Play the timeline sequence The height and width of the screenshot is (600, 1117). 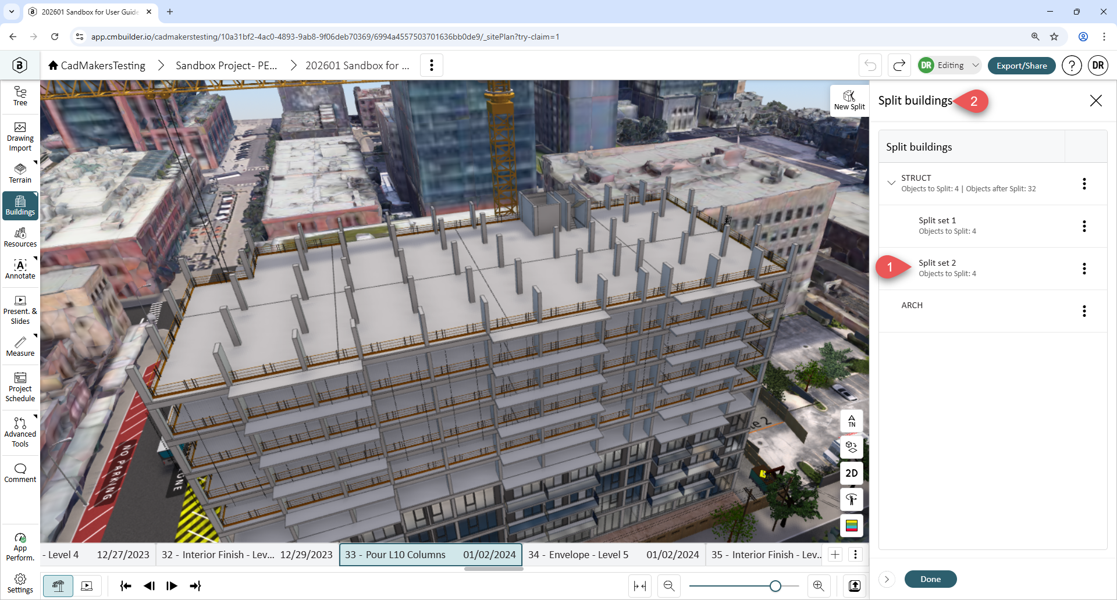pos(172,585)
